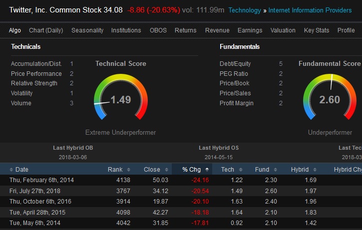362x230 pixels.
Task: Select the Thu, February 6th, 2014 row
Action: (x=181, y=180)
